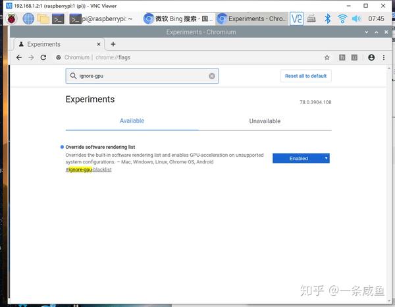Image resolution: width=395 pixels, height=307 pixels.
Task: Click Reset all to default
Action: point(306,76)
